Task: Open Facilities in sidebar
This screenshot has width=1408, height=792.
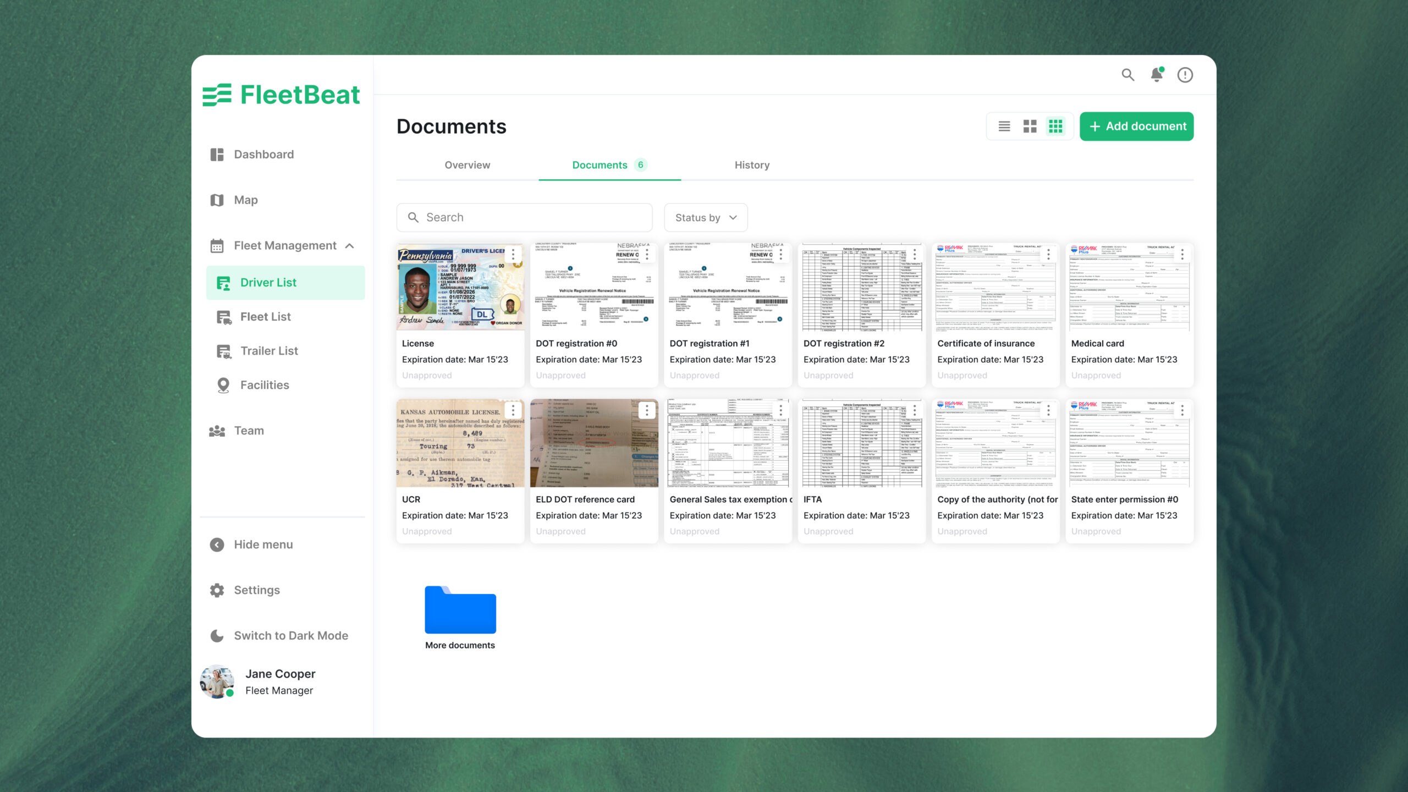Action: point(252,385)
